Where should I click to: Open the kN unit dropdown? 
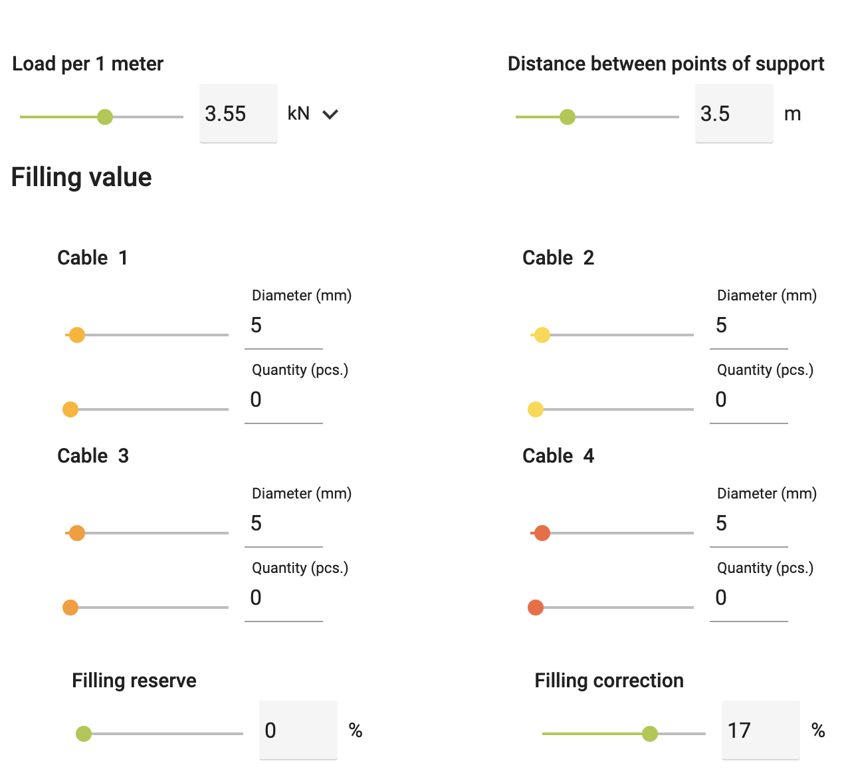313,114
